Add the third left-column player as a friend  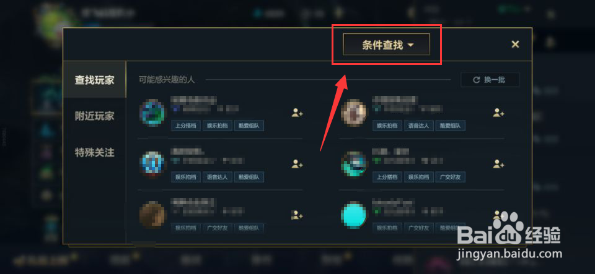(297, 215)
